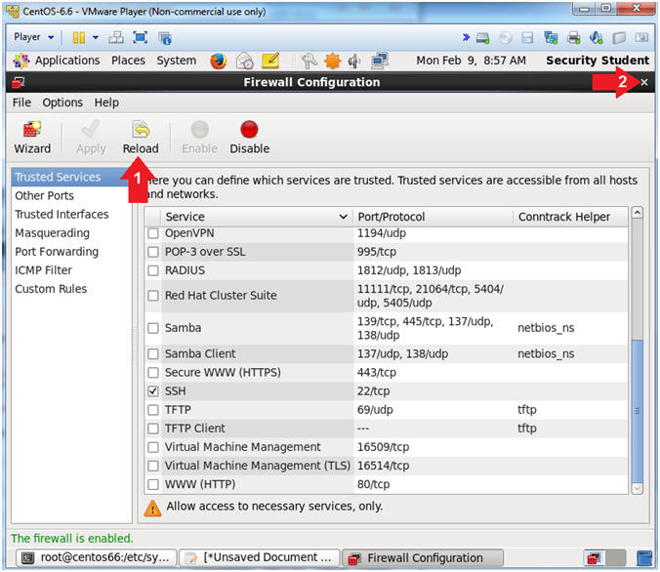The image size is (660, 572).
Task: Open the Help menu
Action: tap(106, 102)
